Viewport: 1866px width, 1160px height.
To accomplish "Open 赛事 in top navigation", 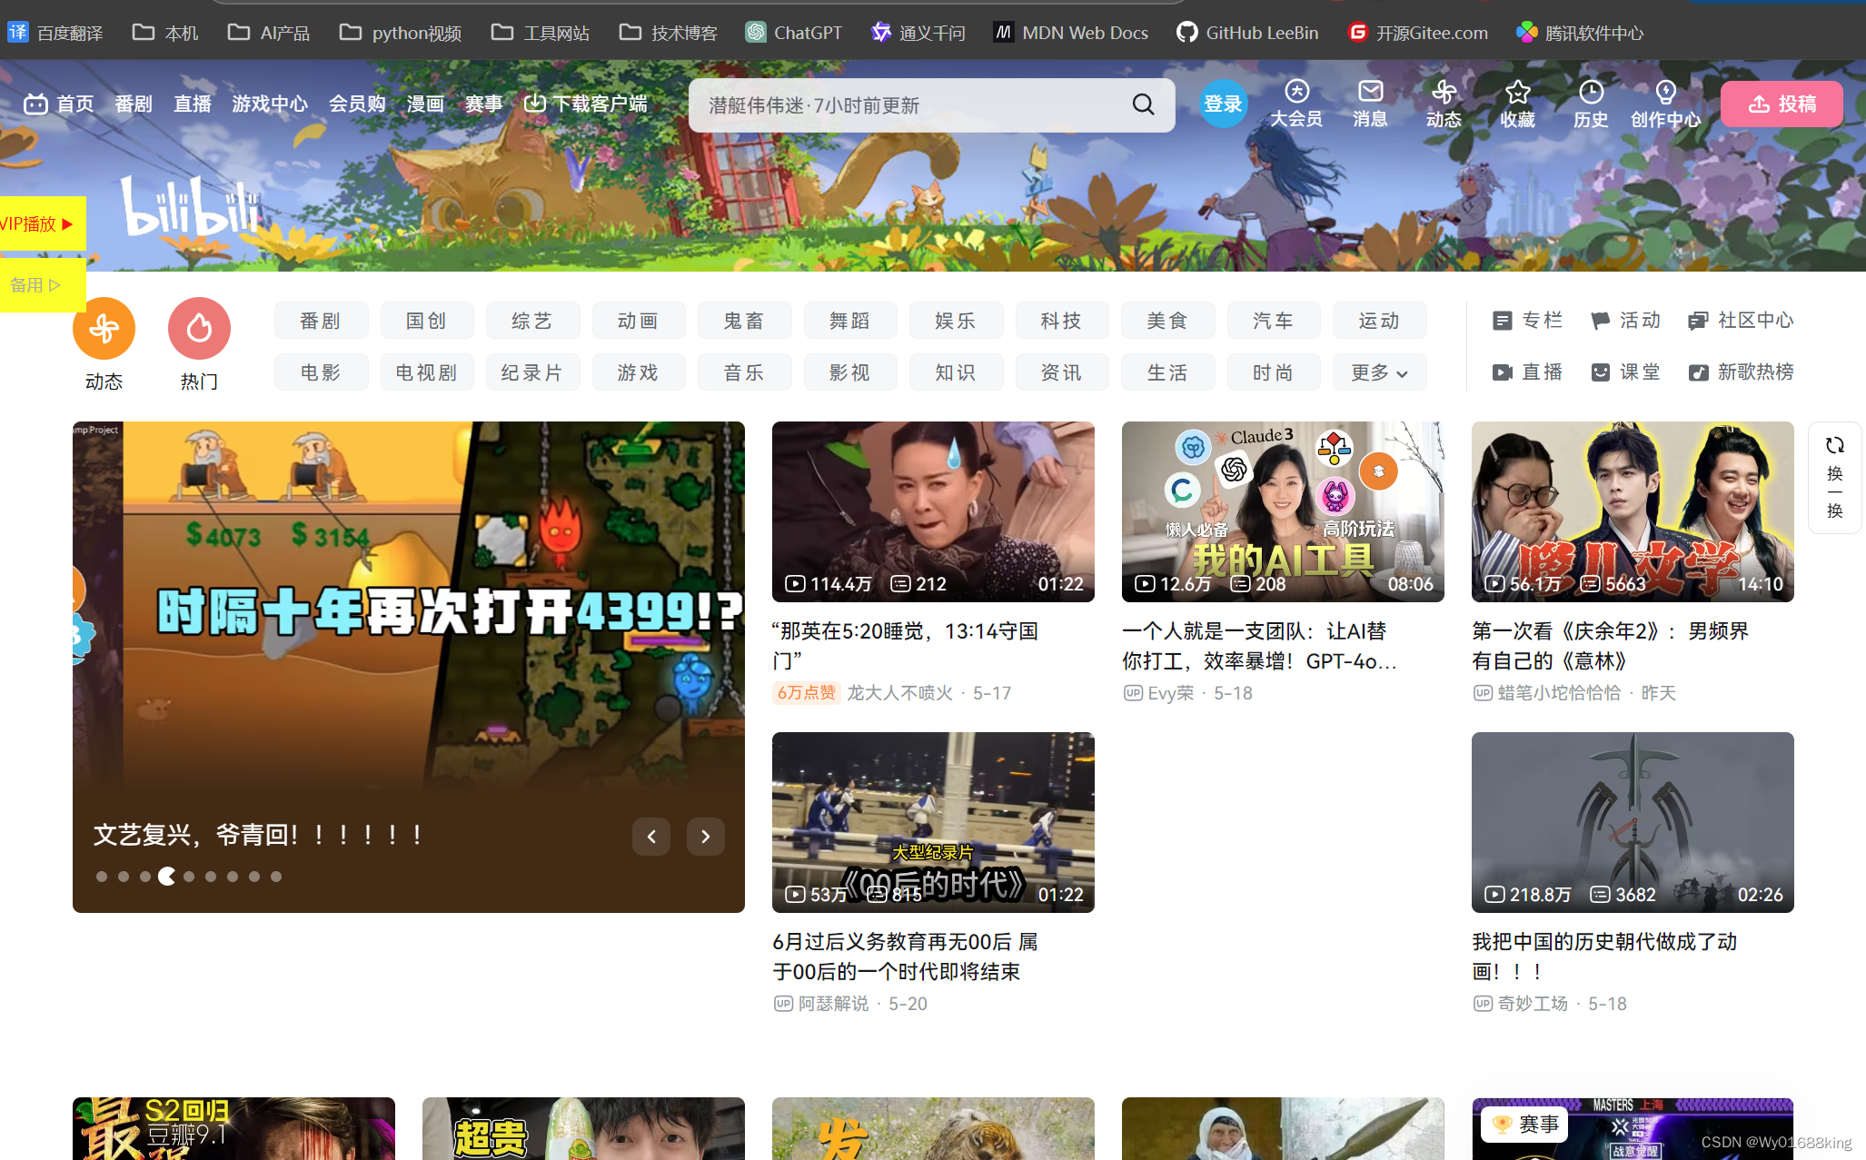I will (x=483, y=104).
